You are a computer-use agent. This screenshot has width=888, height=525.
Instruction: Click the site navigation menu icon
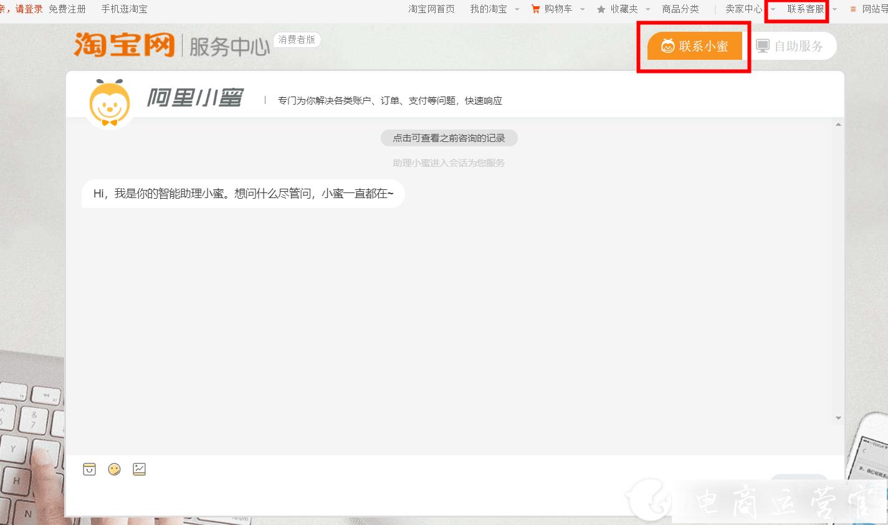pos(853,9)
